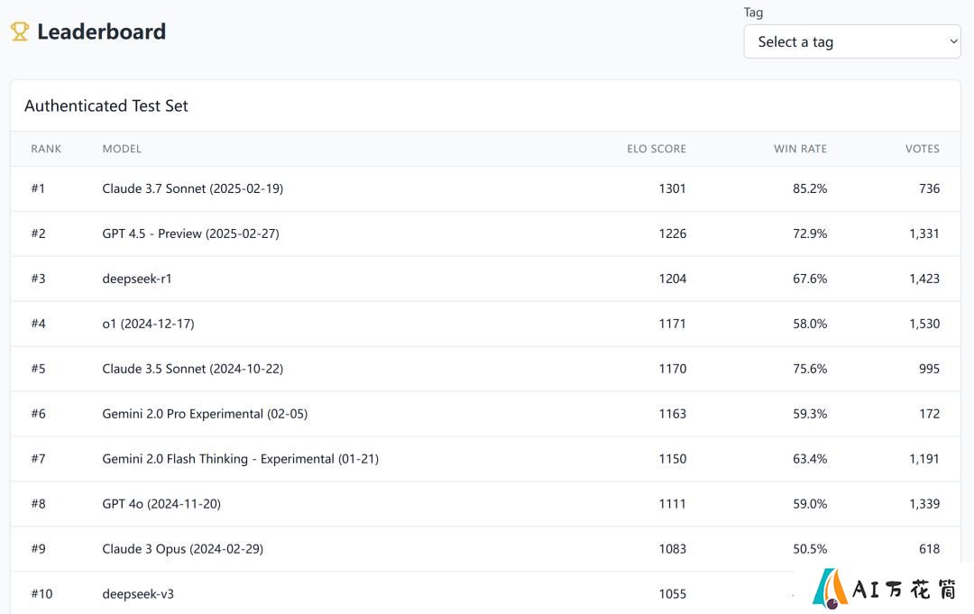Image resolution: width=974 pixels, height=614 pixels.
Task: Click rank #3 cell
Action: [38, 279]
